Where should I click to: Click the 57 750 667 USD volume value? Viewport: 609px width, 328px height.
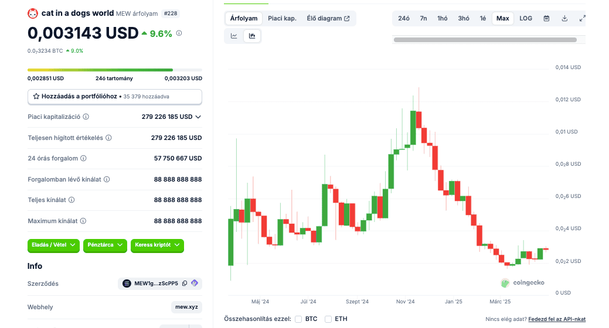(178, 158)
